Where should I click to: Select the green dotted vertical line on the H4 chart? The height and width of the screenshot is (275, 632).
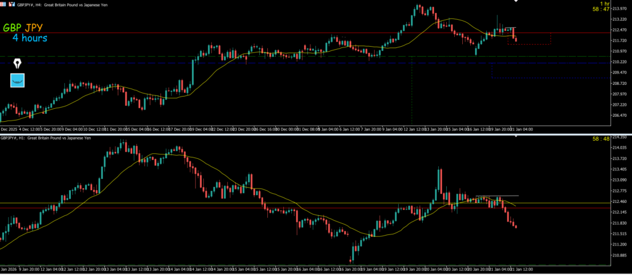coord(412,90)
